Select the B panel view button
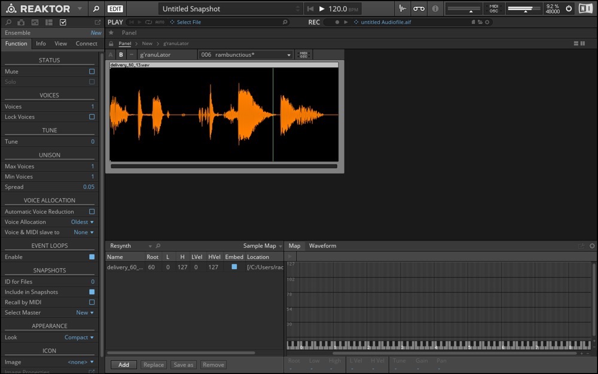The width and height of the screenshot is (598, 374). point(121,54)
